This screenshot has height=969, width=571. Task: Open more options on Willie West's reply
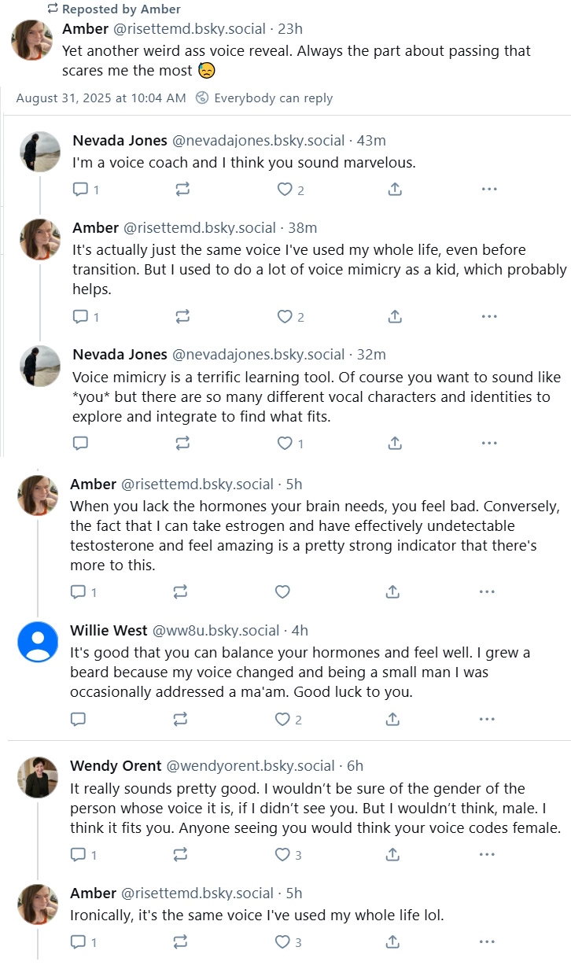click(x=488, y=719)
